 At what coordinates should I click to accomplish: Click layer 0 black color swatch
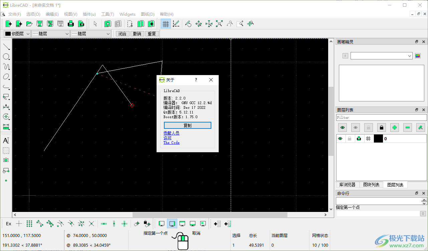point(378,139)
